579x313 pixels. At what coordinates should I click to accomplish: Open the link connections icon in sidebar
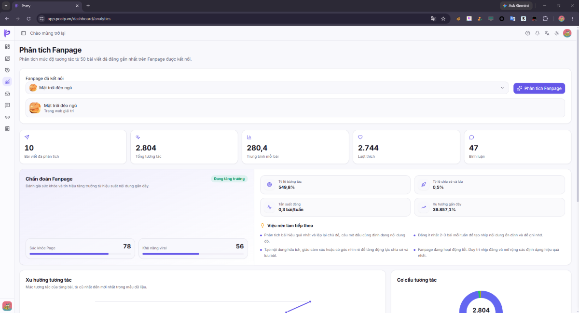click(7, 117)
